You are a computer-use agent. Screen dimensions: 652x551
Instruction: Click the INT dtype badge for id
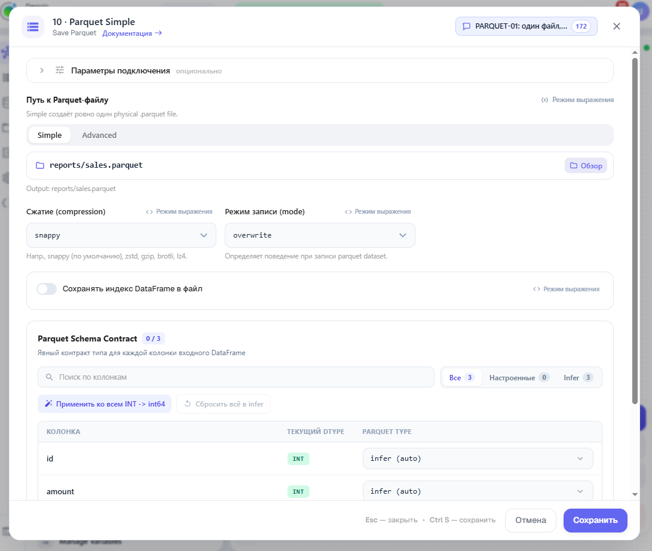[298, 459]
